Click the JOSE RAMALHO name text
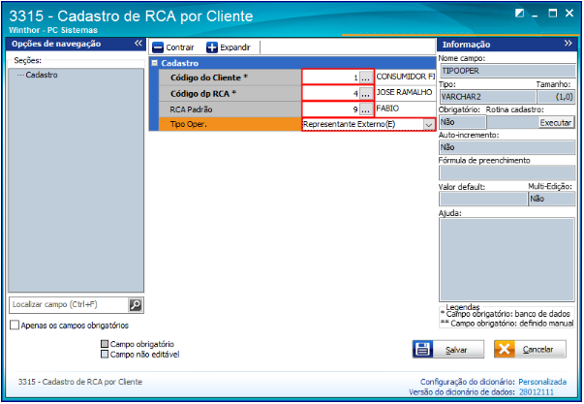The image size is (584, 404). coord(404,92)
